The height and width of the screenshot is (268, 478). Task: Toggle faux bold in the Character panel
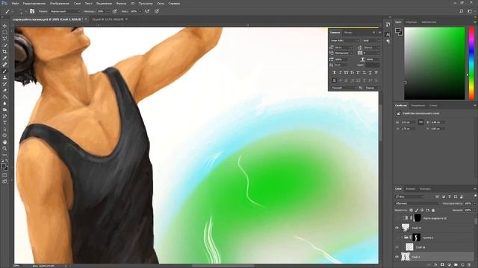[x=335, y=73]
